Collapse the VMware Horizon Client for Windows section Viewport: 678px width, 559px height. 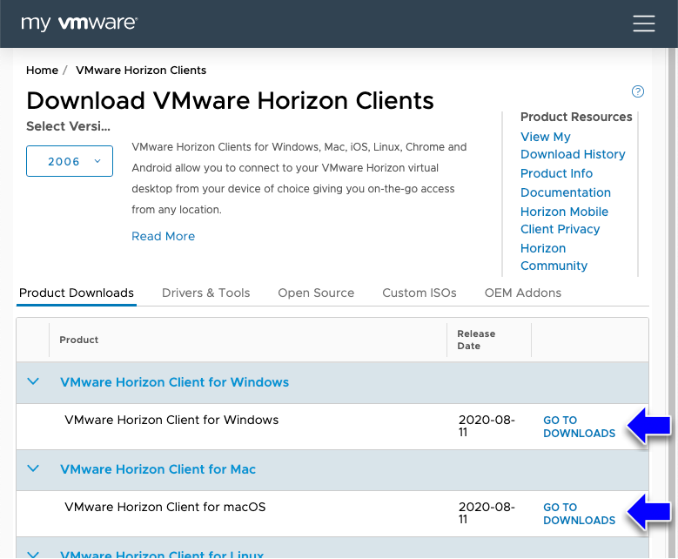[x=33, y=381]
